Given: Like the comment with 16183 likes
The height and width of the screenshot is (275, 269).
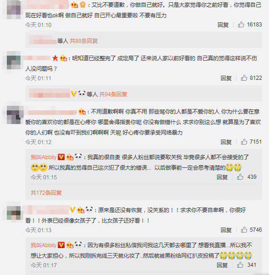Looking at the screenshot, I should (241, 25).
